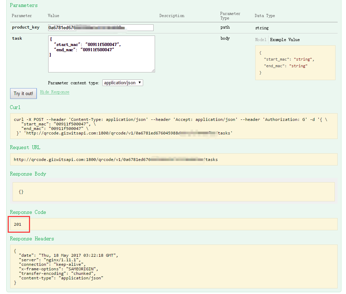Click the Response Code section heading
The image size is (346, 294).
click(28, 212)
